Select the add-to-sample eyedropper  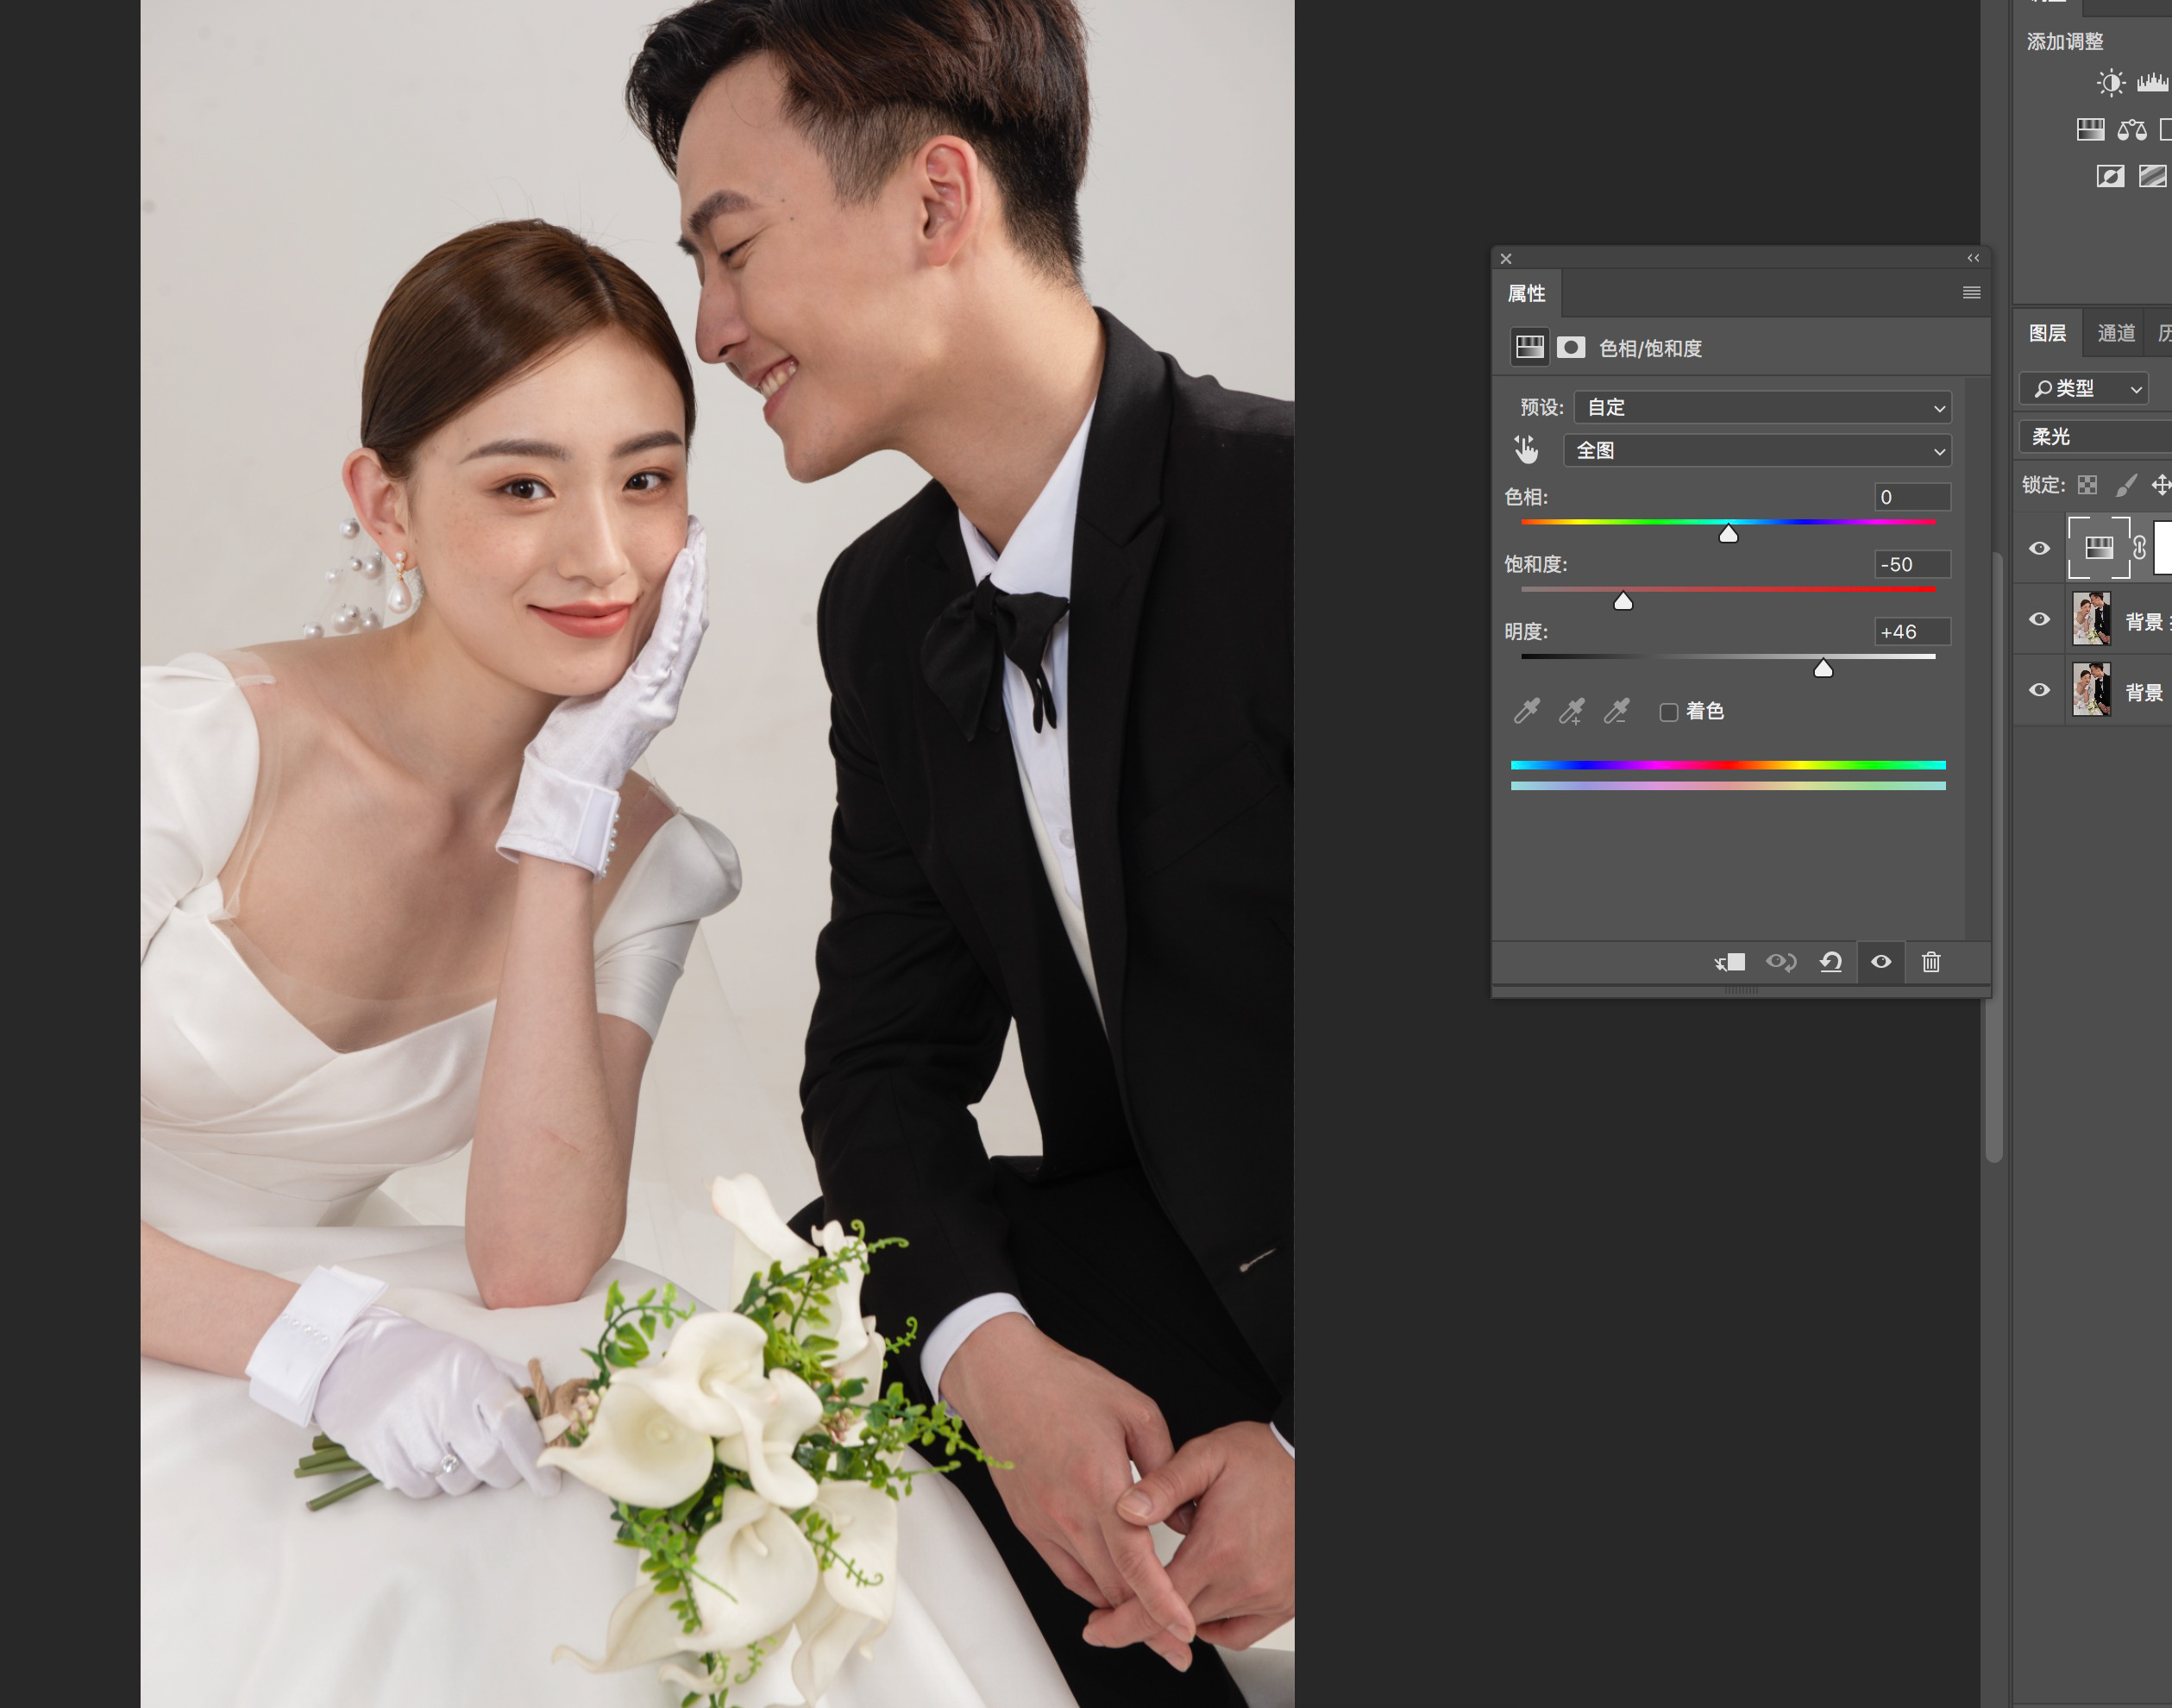point(1571,711)
